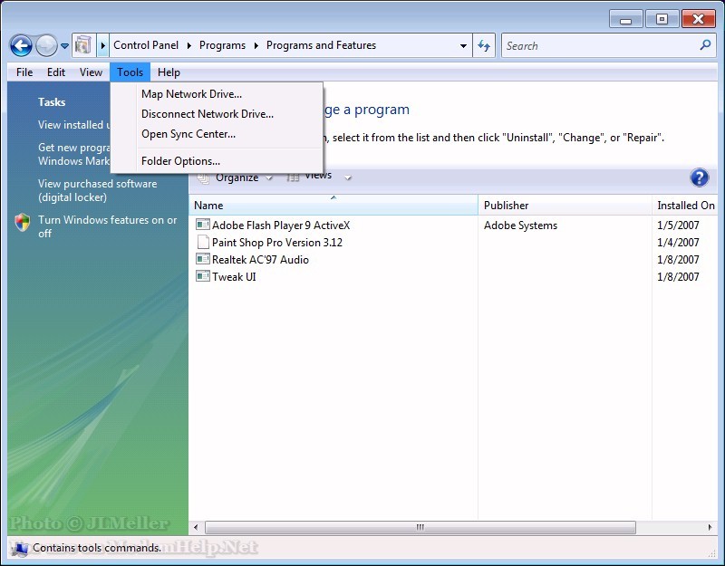This screenshot has width=725, height=566.
Task: Click the 1/5/2007 install date
Action: [678, 225]
